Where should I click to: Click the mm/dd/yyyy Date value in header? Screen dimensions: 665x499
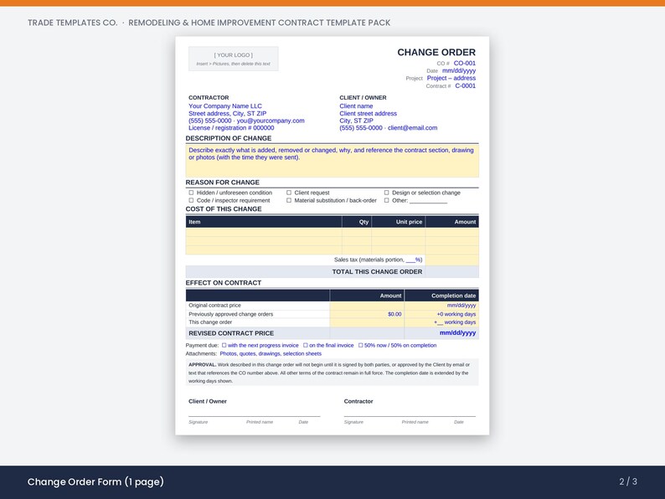click(x=459, y=71)
